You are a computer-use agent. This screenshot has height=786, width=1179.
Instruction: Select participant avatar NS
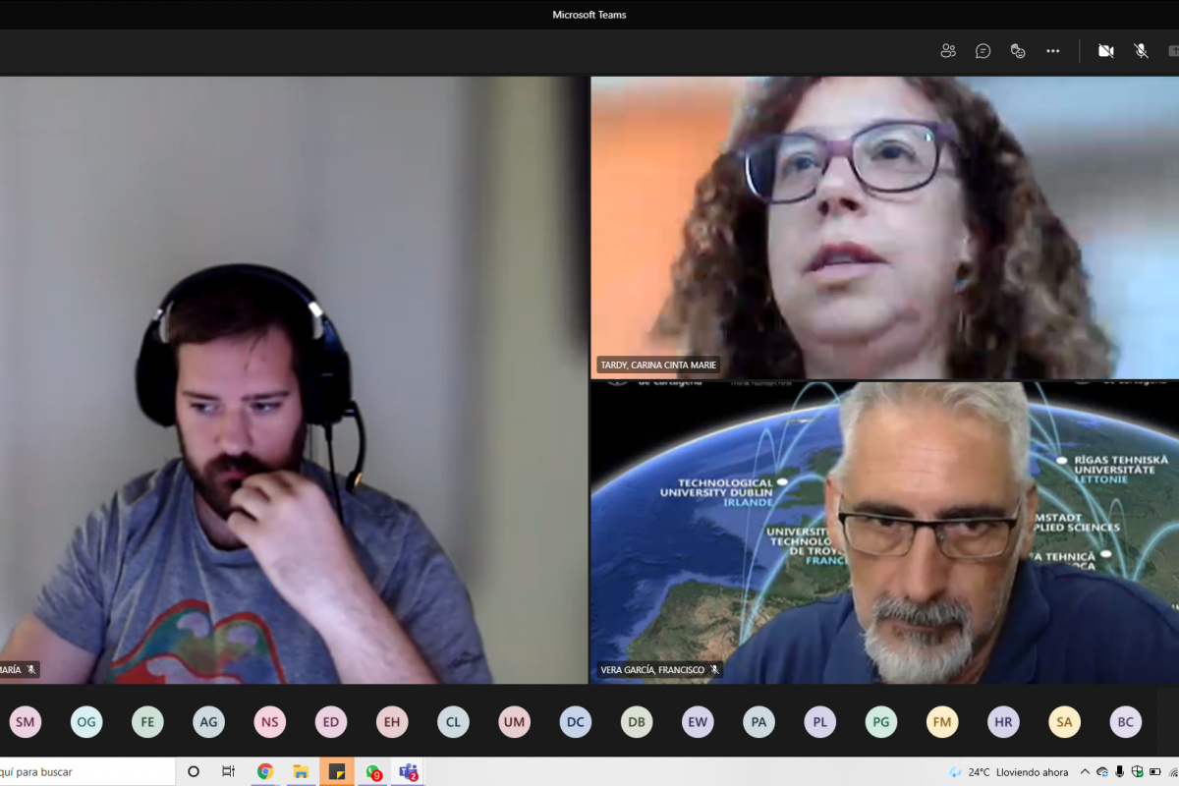point(269,722)
